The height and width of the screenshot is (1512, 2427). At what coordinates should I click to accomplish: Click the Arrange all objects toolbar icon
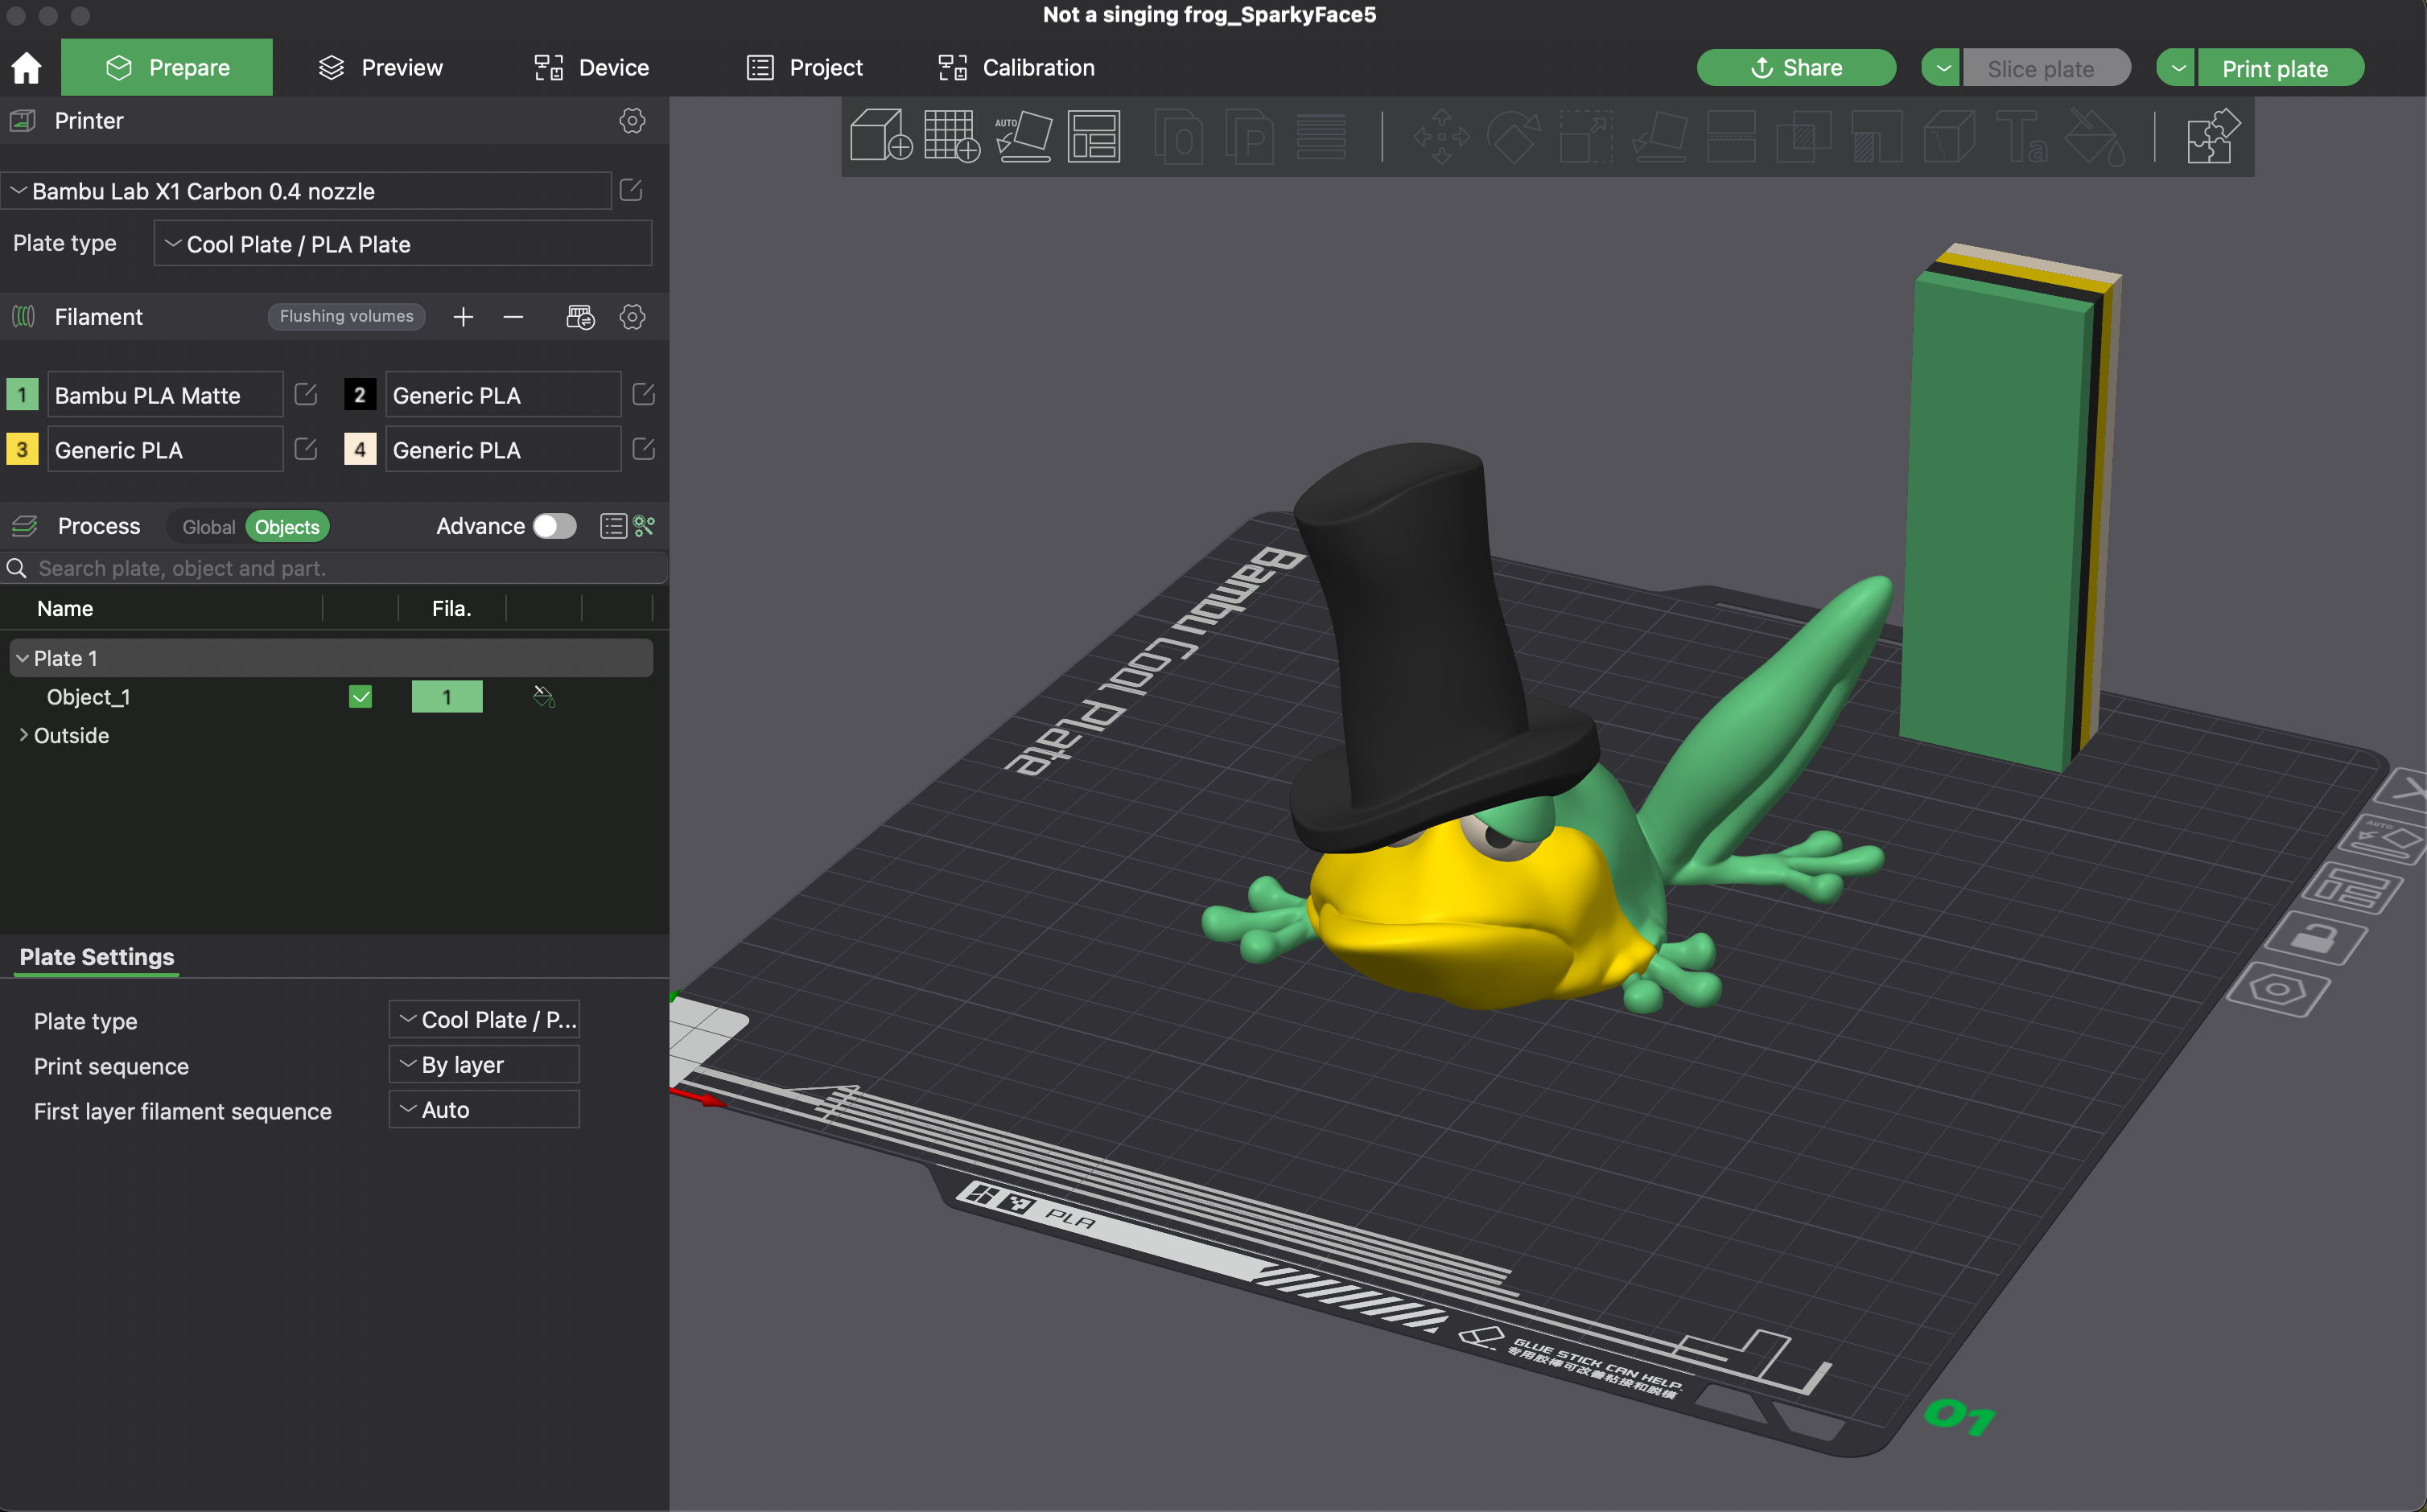pyautogui.click(x=1094, y=136)
